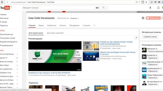Screen dimensions: 163x91
Task: Open the Каналы tab
Action: (x=63, y=26)
